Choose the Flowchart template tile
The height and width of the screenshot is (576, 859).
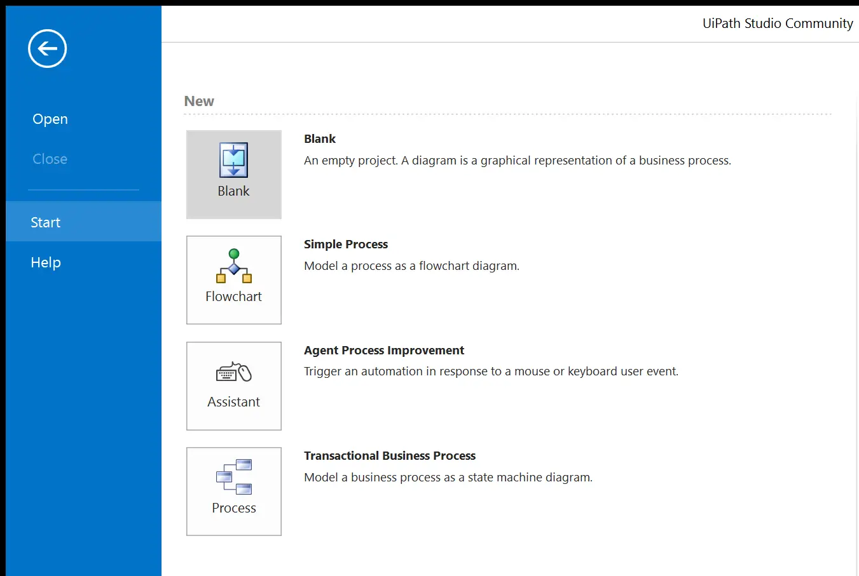pos(234,280)
